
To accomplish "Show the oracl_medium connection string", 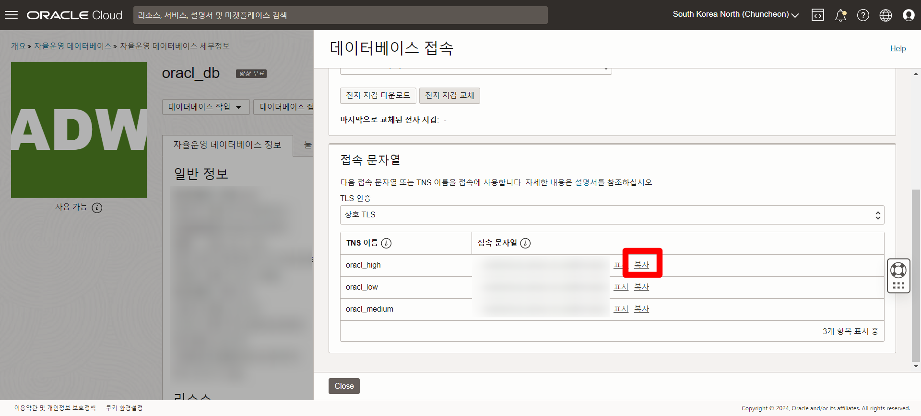I will (621, 309).
